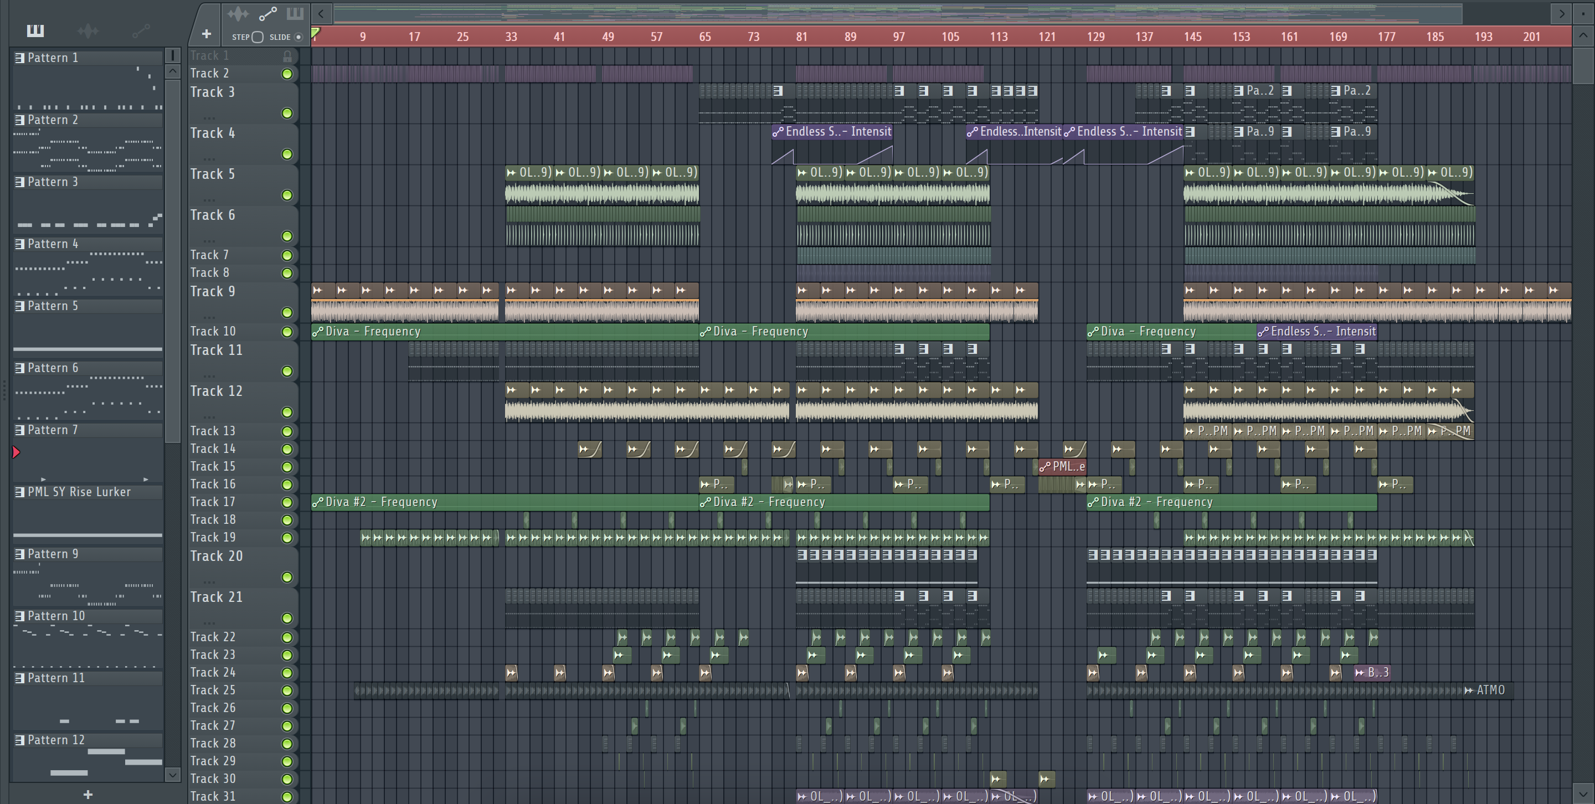Select the ATMO clip on Track 25
The image size is (1595, 804).
(x=1489, y=690)
